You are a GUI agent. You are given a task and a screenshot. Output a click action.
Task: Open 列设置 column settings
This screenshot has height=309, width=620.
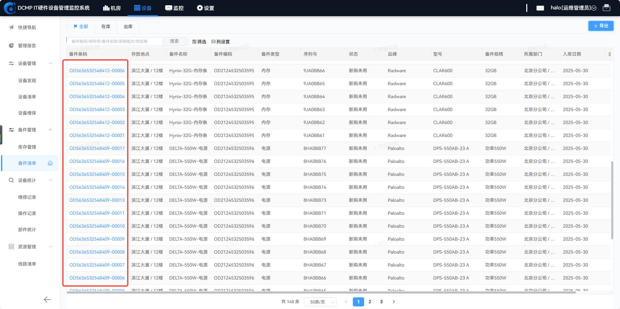[x=221, y=42]
